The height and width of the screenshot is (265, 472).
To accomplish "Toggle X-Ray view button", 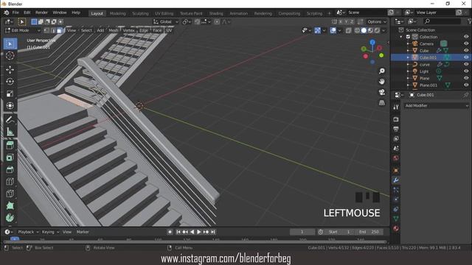I will (x=348, y=30).
